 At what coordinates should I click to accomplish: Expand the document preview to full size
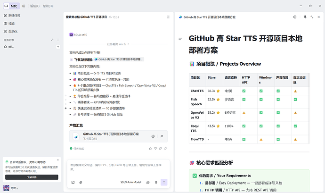point(312,17)
